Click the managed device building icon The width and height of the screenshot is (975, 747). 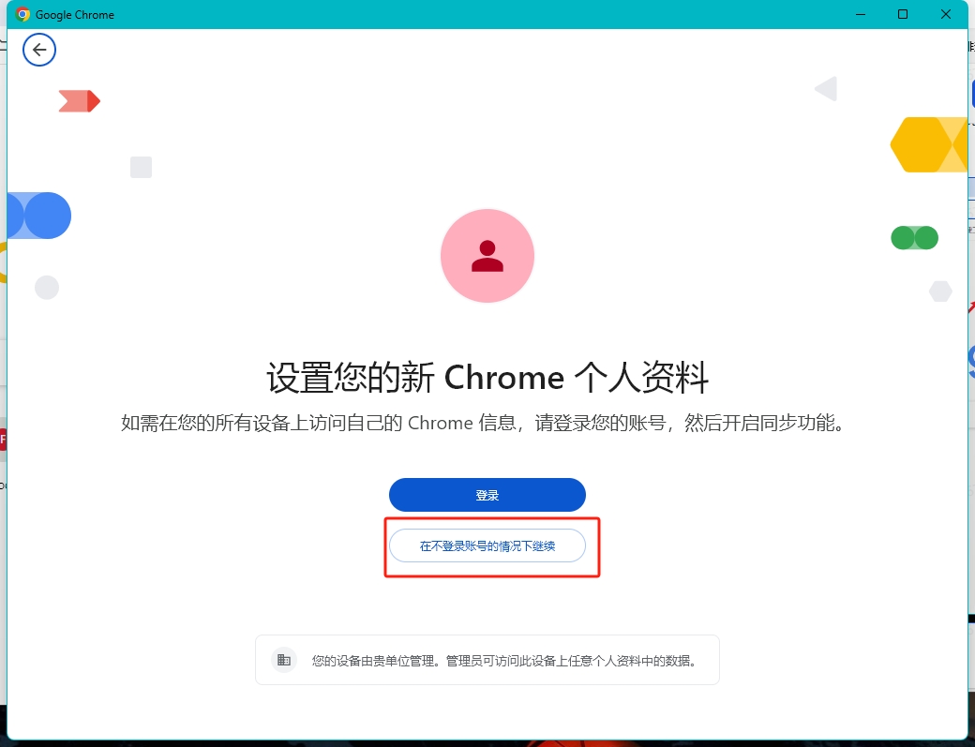pyautogui.click(x=284, y=660)
